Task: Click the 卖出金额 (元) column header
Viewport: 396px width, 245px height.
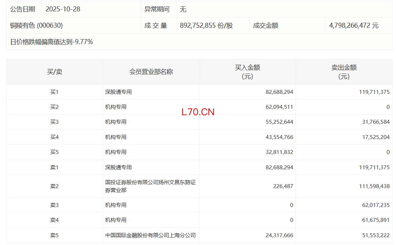Action: click(344, 72)
